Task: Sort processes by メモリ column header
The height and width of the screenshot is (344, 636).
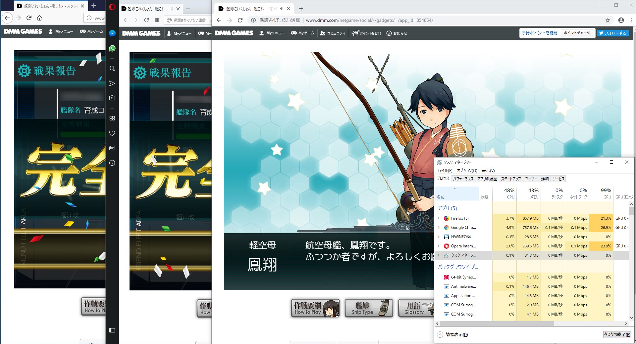Action: point(528,193)
